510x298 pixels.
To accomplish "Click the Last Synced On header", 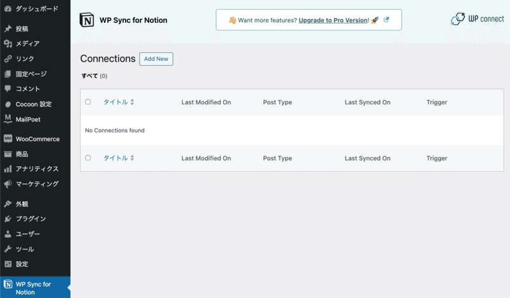I will 368,102.
